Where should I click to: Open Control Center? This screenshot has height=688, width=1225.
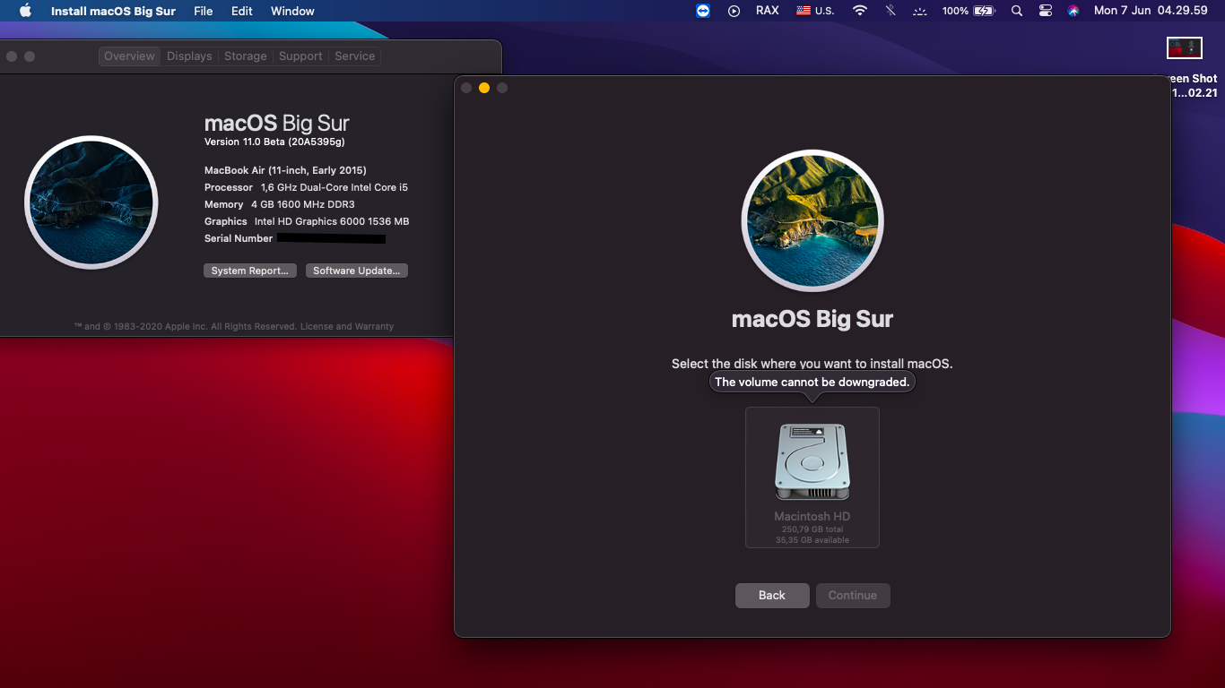[x=1046, y=11]
